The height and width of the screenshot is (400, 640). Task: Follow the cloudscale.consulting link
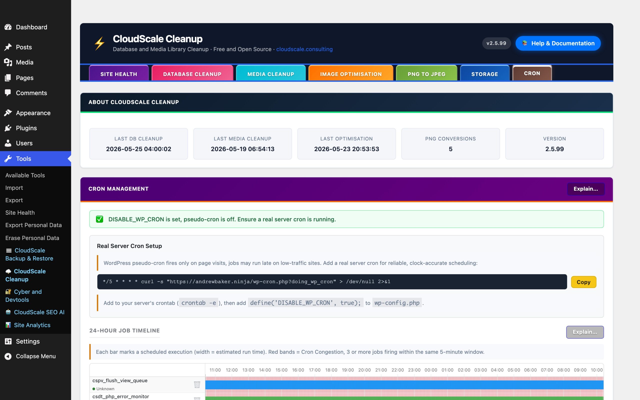[304, 49]
